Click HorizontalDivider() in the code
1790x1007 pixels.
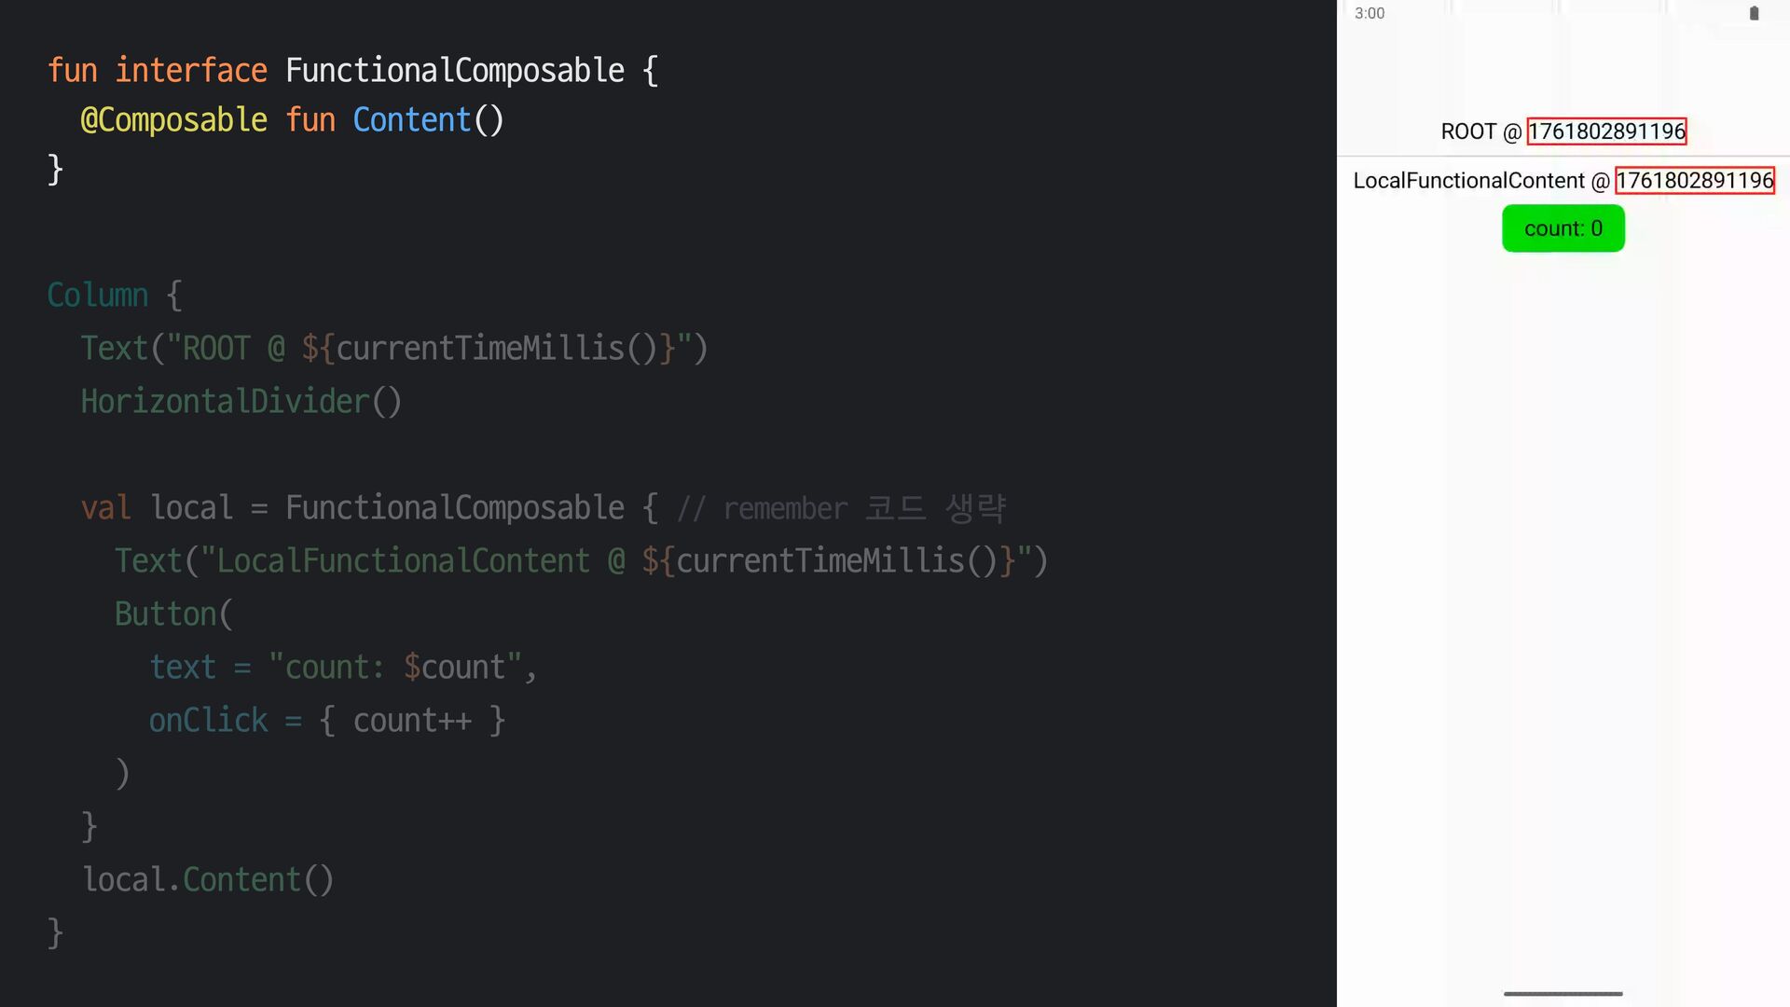[x=241, y=402]
